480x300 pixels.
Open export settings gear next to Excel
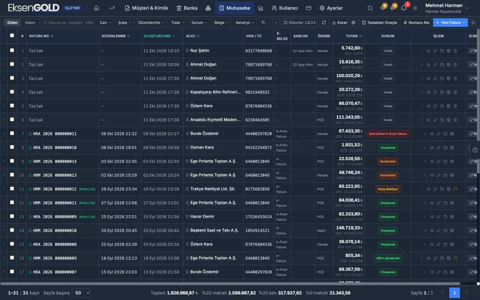pos(353,23)
